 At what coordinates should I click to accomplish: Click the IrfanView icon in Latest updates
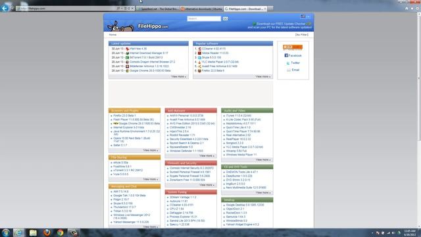coord(127,49)
